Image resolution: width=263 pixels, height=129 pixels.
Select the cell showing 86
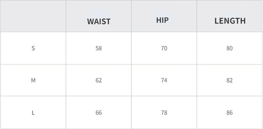[x=229, y=112]
